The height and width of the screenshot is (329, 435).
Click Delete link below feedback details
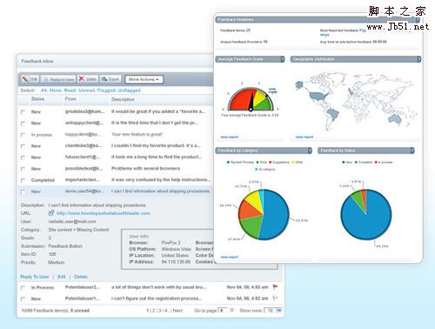[x=81, y=277]
